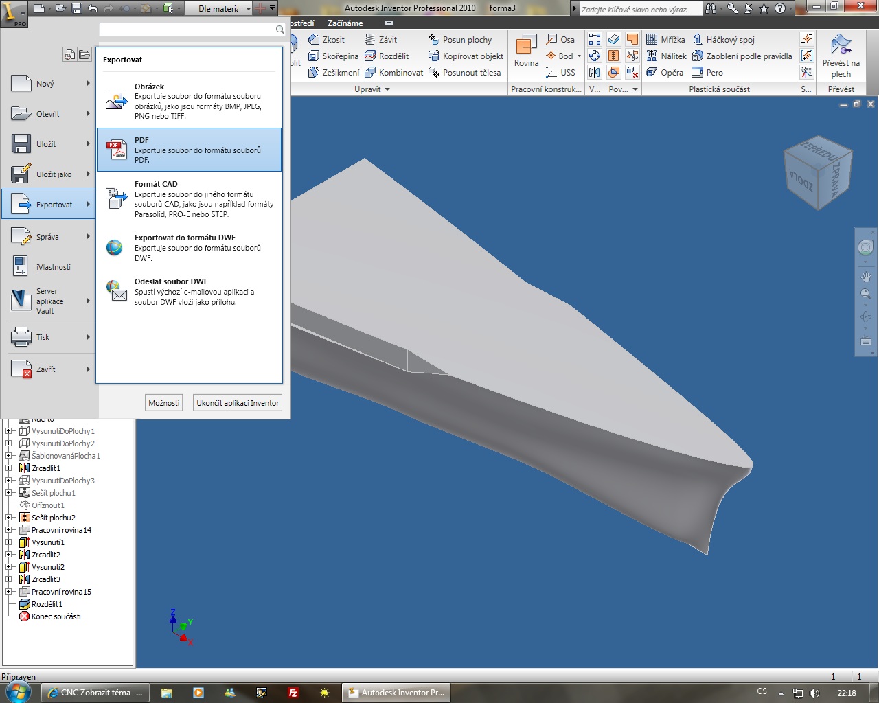Click the Obrázek export icon
This screenshot has height=703, width=879.
point(116,101)
